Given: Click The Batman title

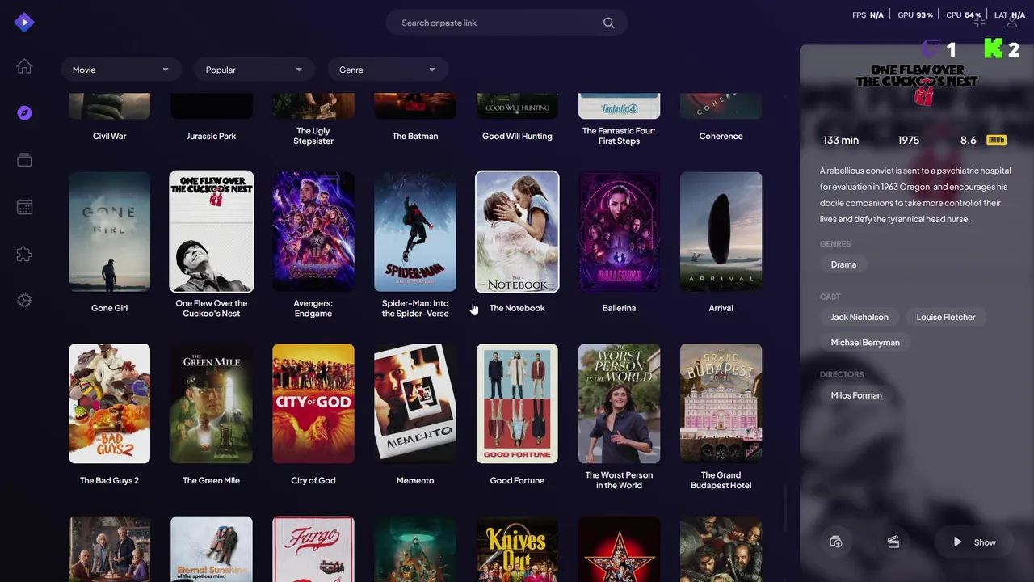Looking at the screenshot, I should [x=415, y=136].
